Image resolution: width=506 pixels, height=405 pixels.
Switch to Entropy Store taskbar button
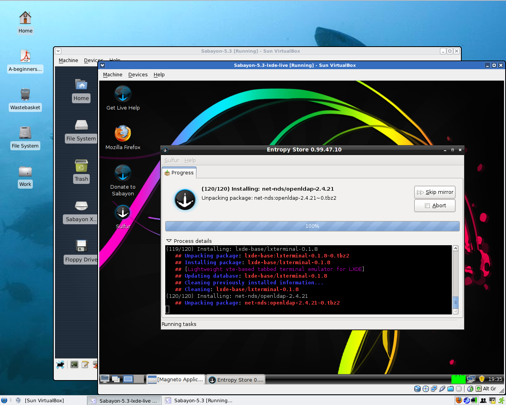tap(236, 380)
